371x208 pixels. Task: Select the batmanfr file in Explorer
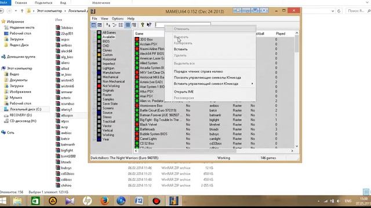tap(68, 144)
